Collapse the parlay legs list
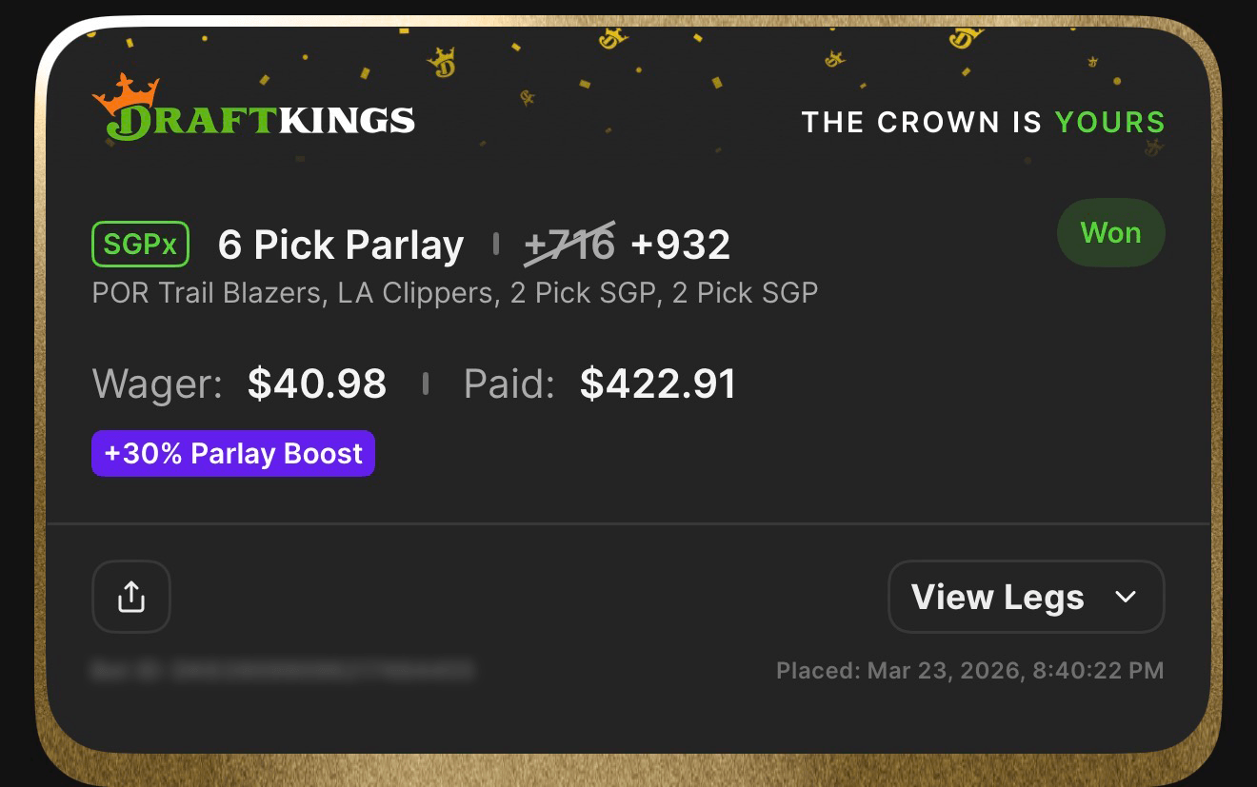 pyautogui.click(x=1026, y=597)
